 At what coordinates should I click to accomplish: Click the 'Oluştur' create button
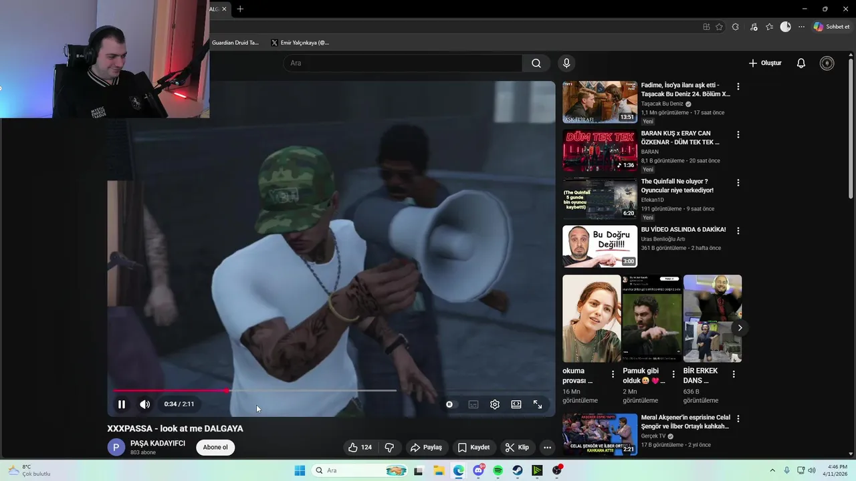[x=765, y=63]
